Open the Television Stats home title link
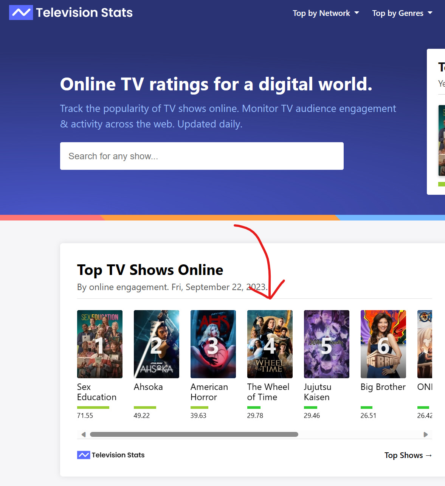This screenshot has width=445, height=486. (84, 12)
